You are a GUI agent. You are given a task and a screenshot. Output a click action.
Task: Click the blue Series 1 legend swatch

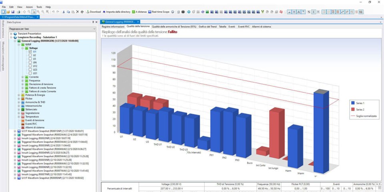point(352,102)
